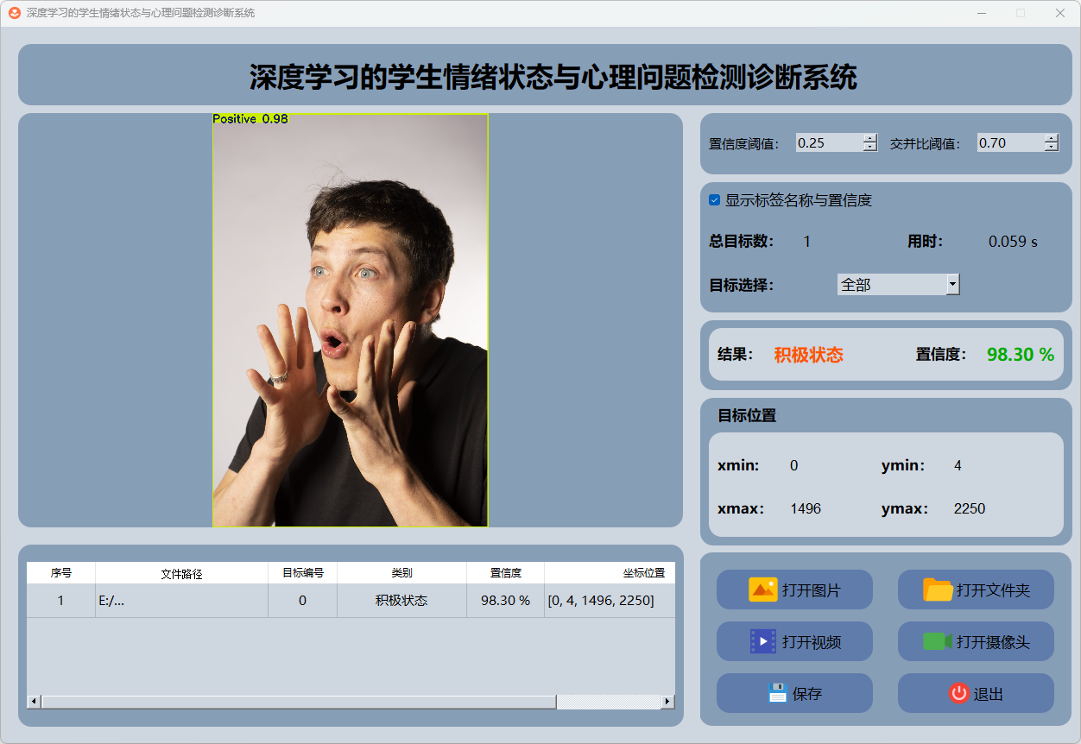Click the scrollbar right arrow in results table

click(667, 702)
